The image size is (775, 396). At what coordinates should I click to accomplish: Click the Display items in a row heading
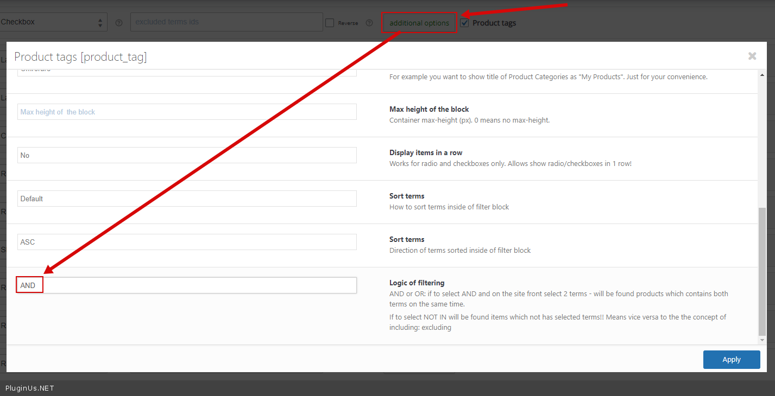click(426, 152)
